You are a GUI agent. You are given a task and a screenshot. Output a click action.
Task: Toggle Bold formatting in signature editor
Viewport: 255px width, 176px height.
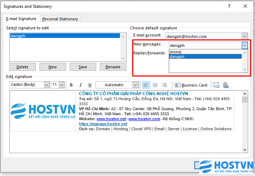pyautogui.click(x=71, y=85)
